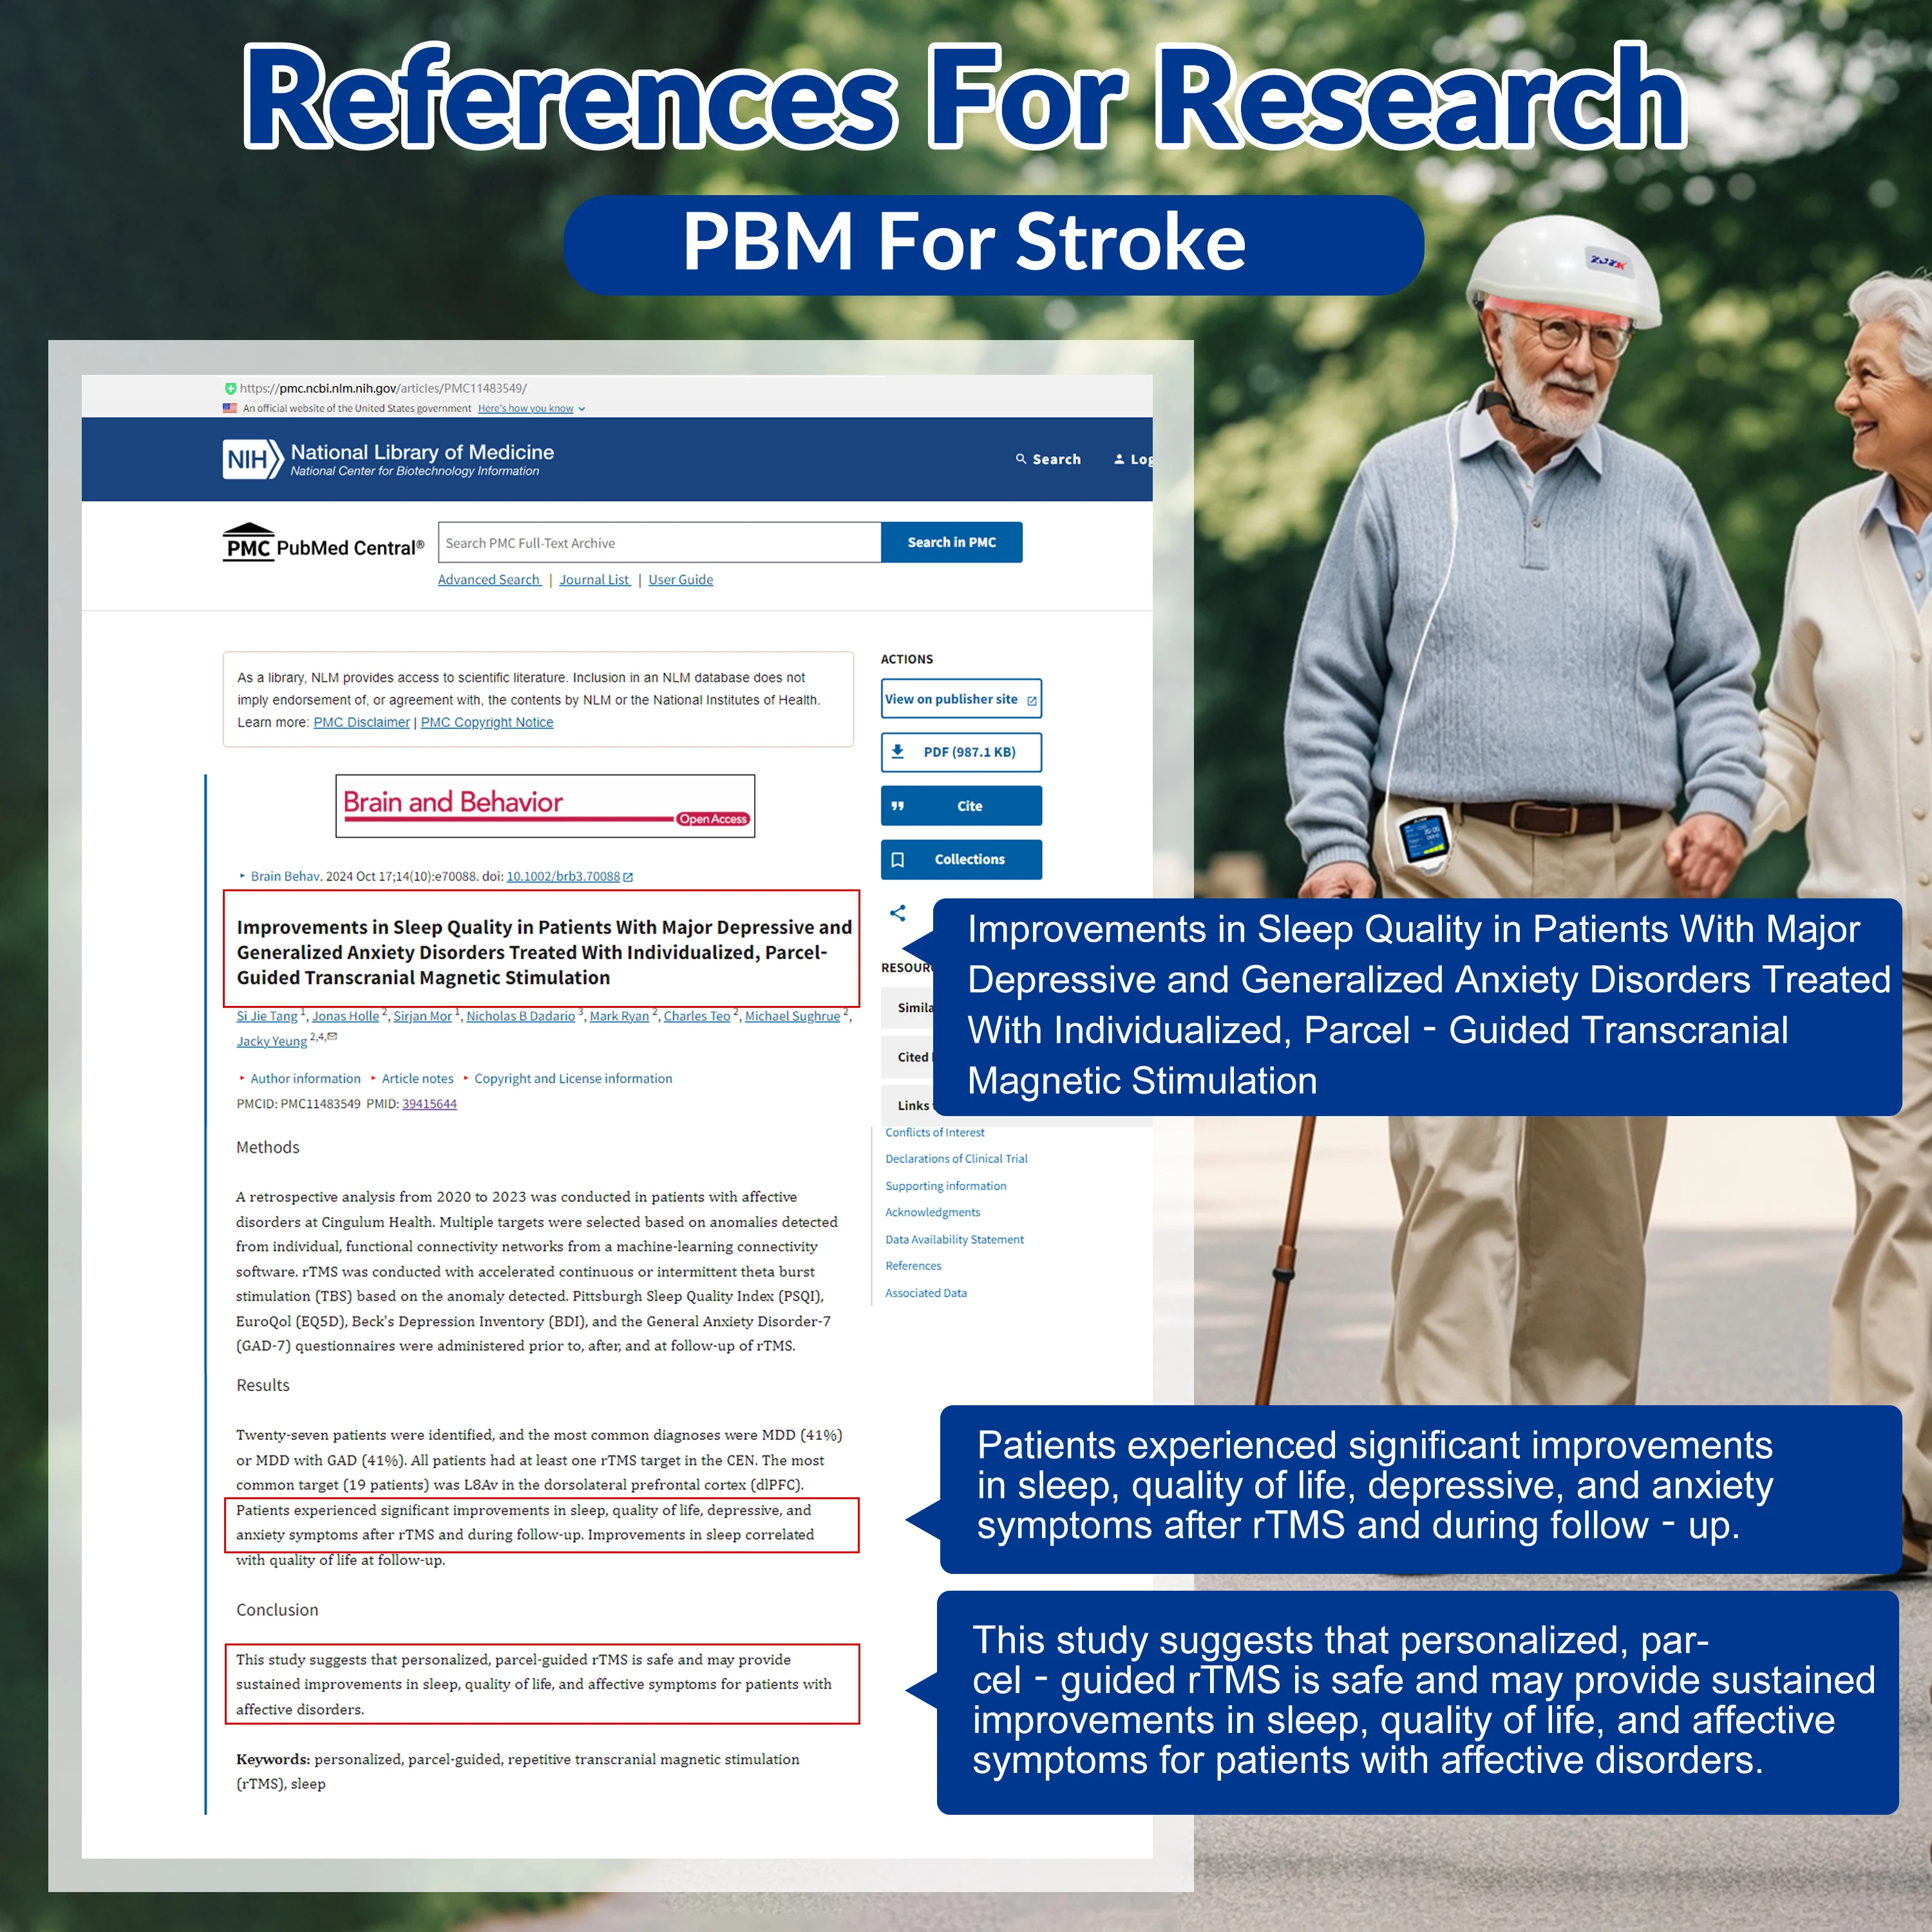The image size is (1932, 1932).
Task: Open the Journal List link
Action: pos(594,580)
